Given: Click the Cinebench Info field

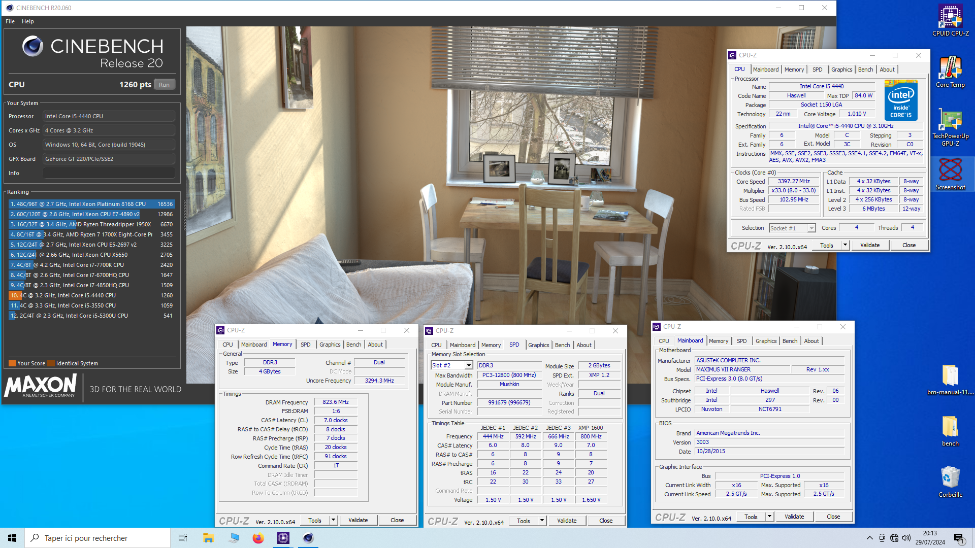Looking at the screenshot, I should click(x=109, y=173).
